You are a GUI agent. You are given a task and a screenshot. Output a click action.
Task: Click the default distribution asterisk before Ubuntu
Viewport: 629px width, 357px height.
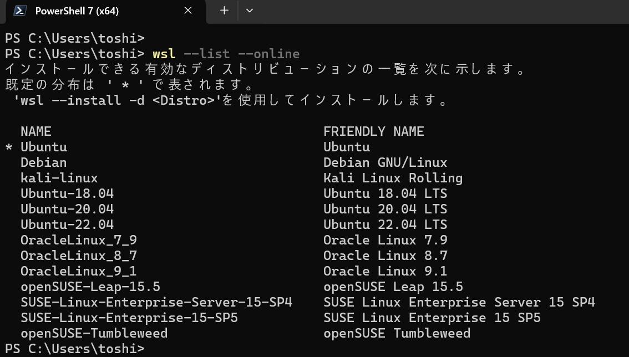(9, 147)
